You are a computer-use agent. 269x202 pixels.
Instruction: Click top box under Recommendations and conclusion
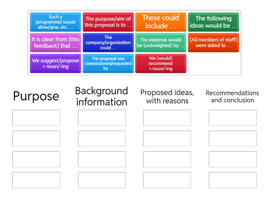pos(233,118)
